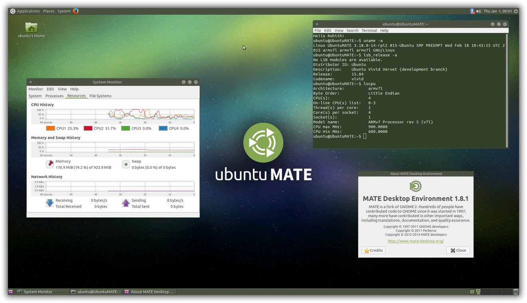The image size is (527, 303).
Task: Change the CPU4 blue color swatch
Action: (x=163, y=128)
